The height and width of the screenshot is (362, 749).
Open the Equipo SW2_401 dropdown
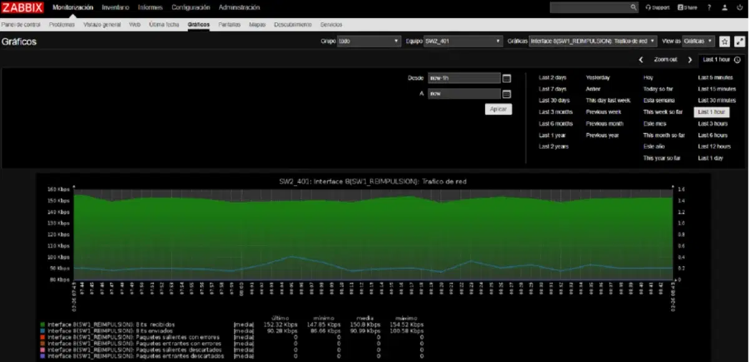pos(463,41)
